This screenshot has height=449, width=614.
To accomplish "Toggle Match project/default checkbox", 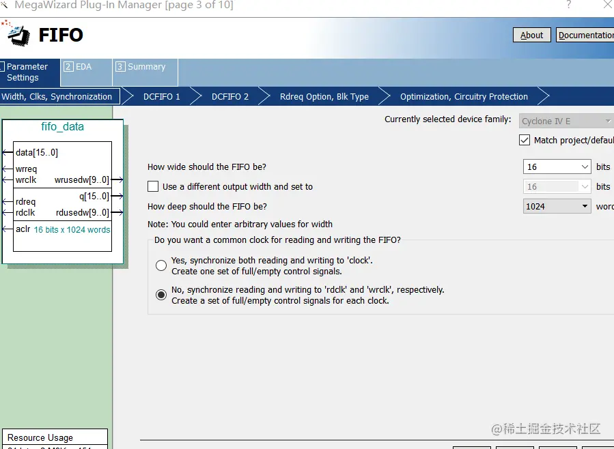I will point(525,140).
